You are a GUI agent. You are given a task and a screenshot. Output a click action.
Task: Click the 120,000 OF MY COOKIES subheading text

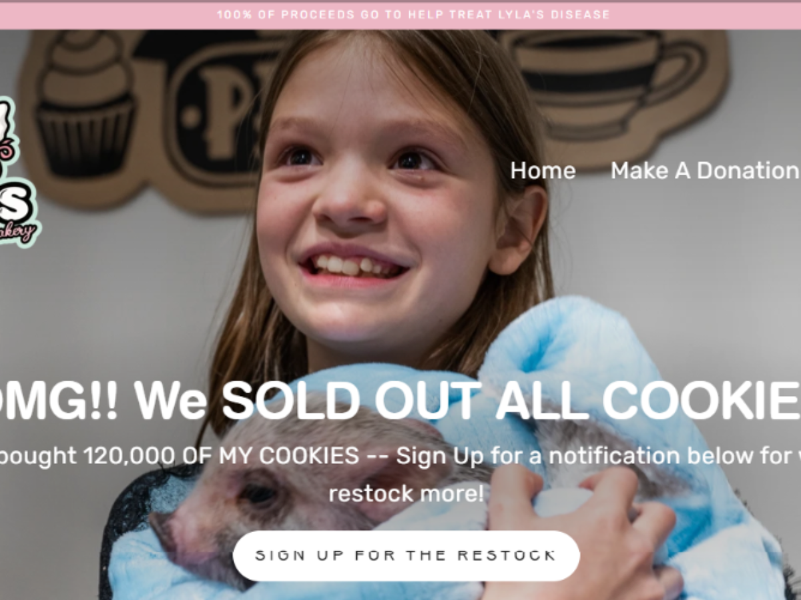click(x=222, y=456)
